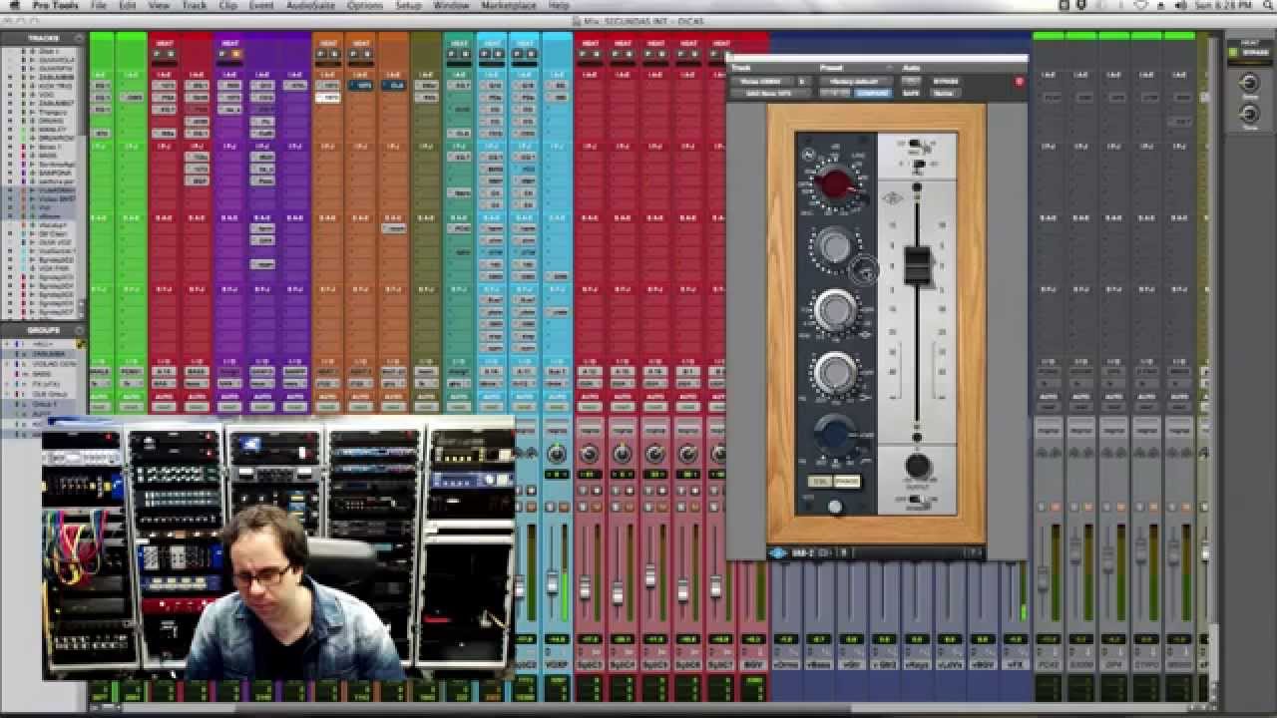Click the VOXP channel volume fader
The image size is (1277, 718).
click(553, 580)
